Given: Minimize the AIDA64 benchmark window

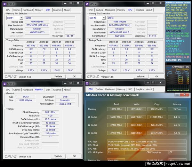Looking at the screenshot, I should (x=177, y=95).
